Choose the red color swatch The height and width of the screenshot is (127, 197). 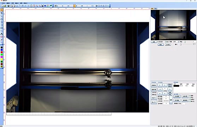[1, 52]
